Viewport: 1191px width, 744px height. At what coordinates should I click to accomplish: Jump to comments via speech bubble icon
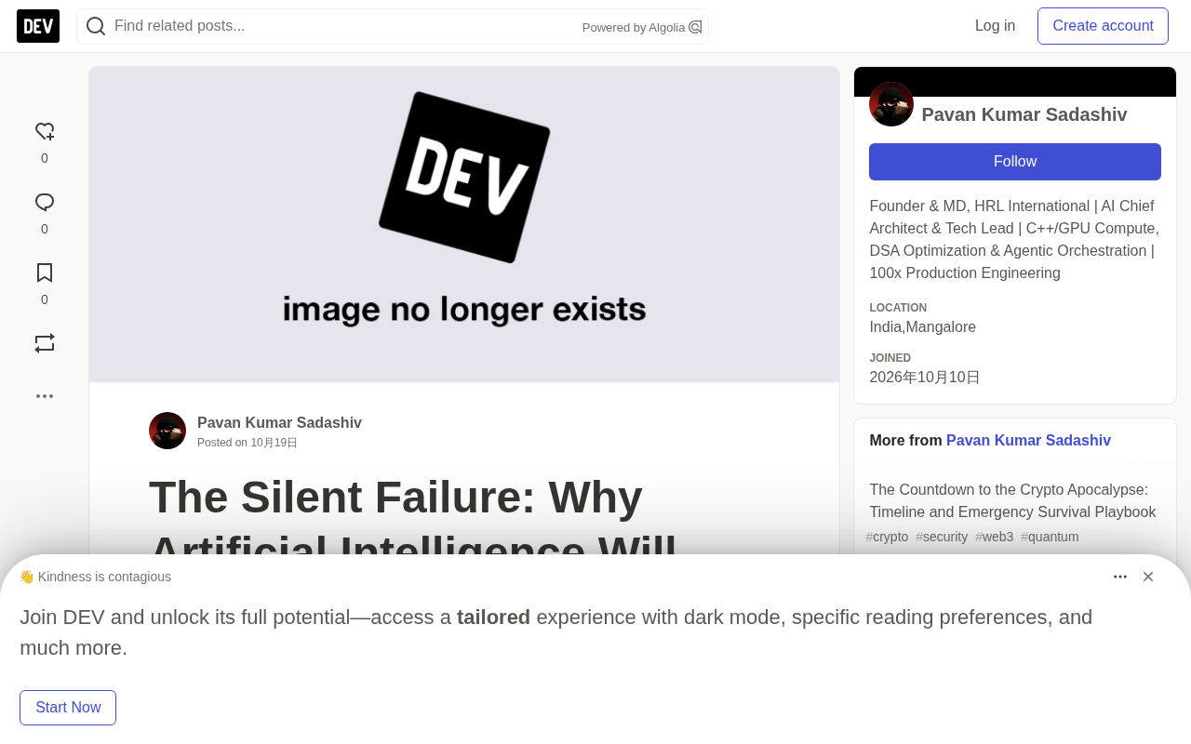(45, 203)
